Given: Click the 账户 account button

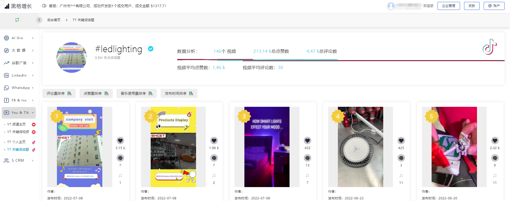Looking at the screenshot, I should click(x=494, y=6).
